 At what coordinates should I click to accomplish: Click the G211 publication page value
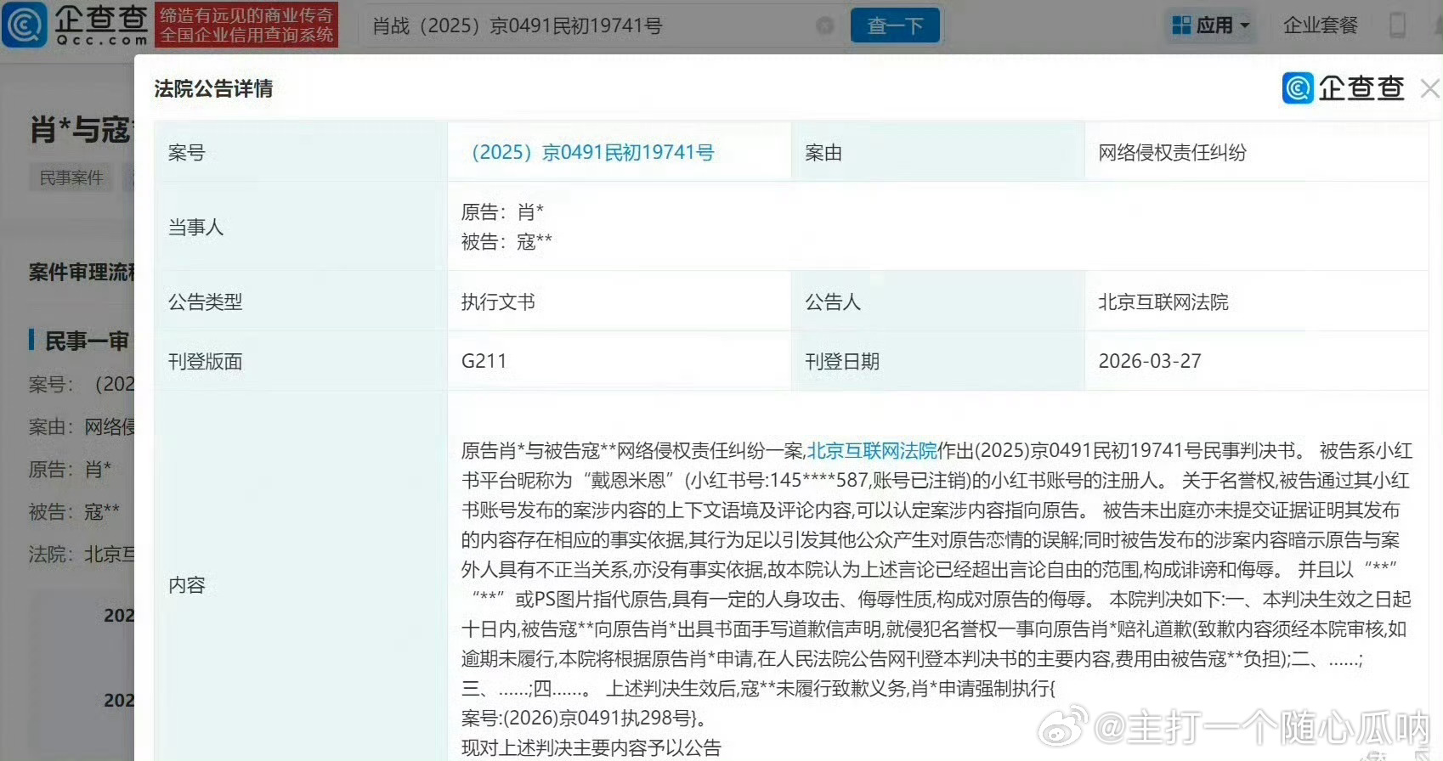pyautogui.click(x=484, y=361)
